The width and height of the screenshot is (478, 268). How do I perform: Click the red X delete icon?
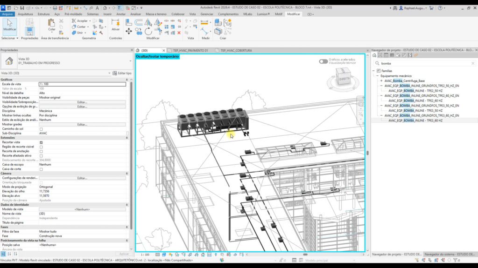(x=179, y=33)
